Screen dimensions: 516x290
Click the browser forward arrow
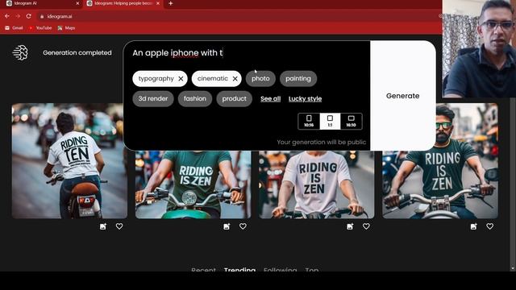[x=18, y=16]
